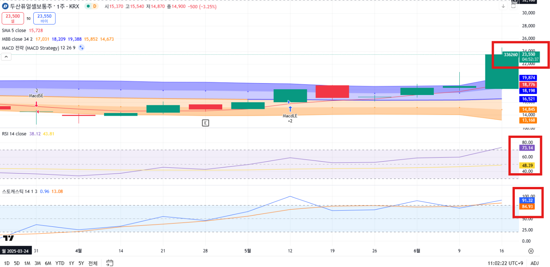
Task: Click the sparkle icon beside MACD Strategy
Action: (81, 48)
